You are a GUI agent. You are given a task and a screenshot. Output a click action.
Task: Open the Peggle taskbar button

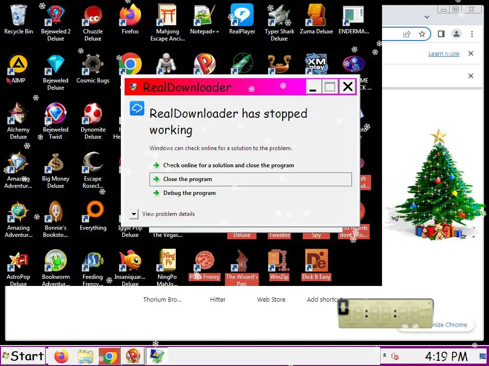[x=133, y=356]
